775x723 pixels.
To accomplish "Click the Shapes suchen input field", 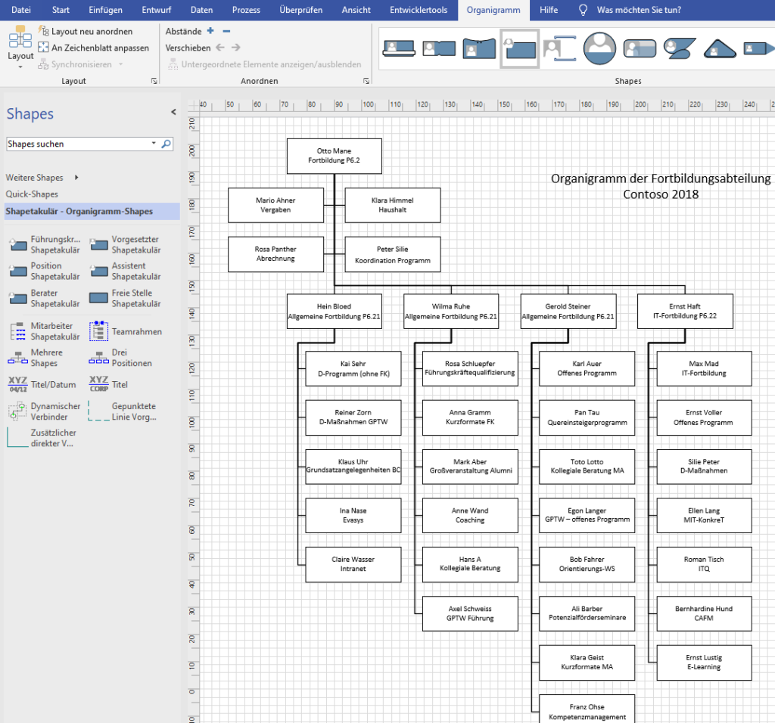I will [78, 144].
